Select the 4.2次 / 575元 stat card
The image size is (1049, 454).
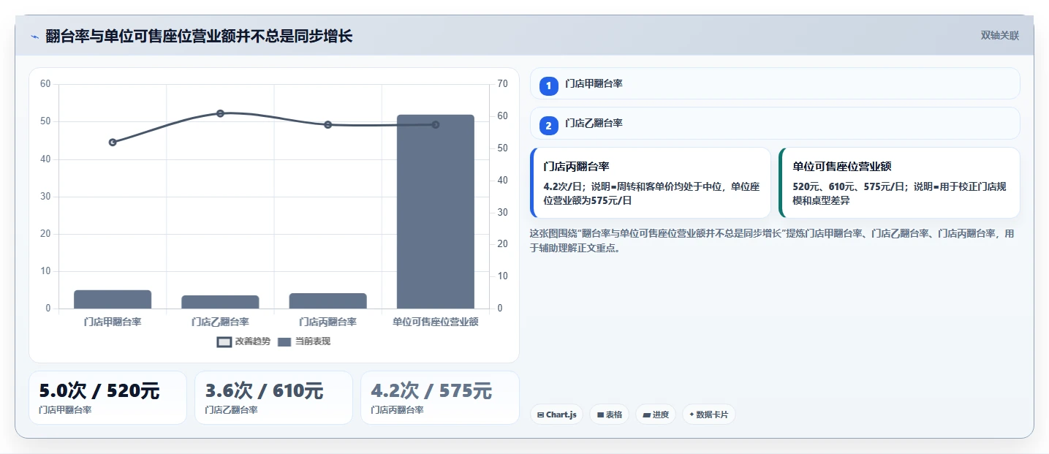point(439,398)
